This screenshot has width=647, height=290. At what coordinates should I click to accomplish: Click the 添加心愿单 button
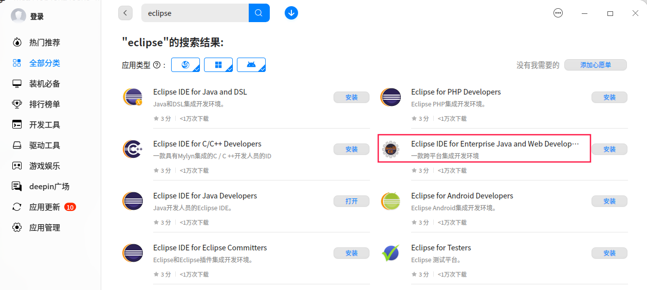coord(596,65)
